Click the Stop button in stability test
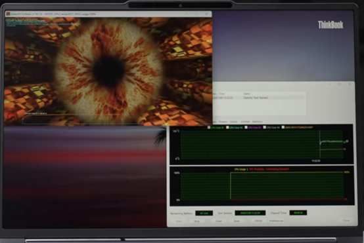Screen dimensions: 364x243 (x=196, y=221)
